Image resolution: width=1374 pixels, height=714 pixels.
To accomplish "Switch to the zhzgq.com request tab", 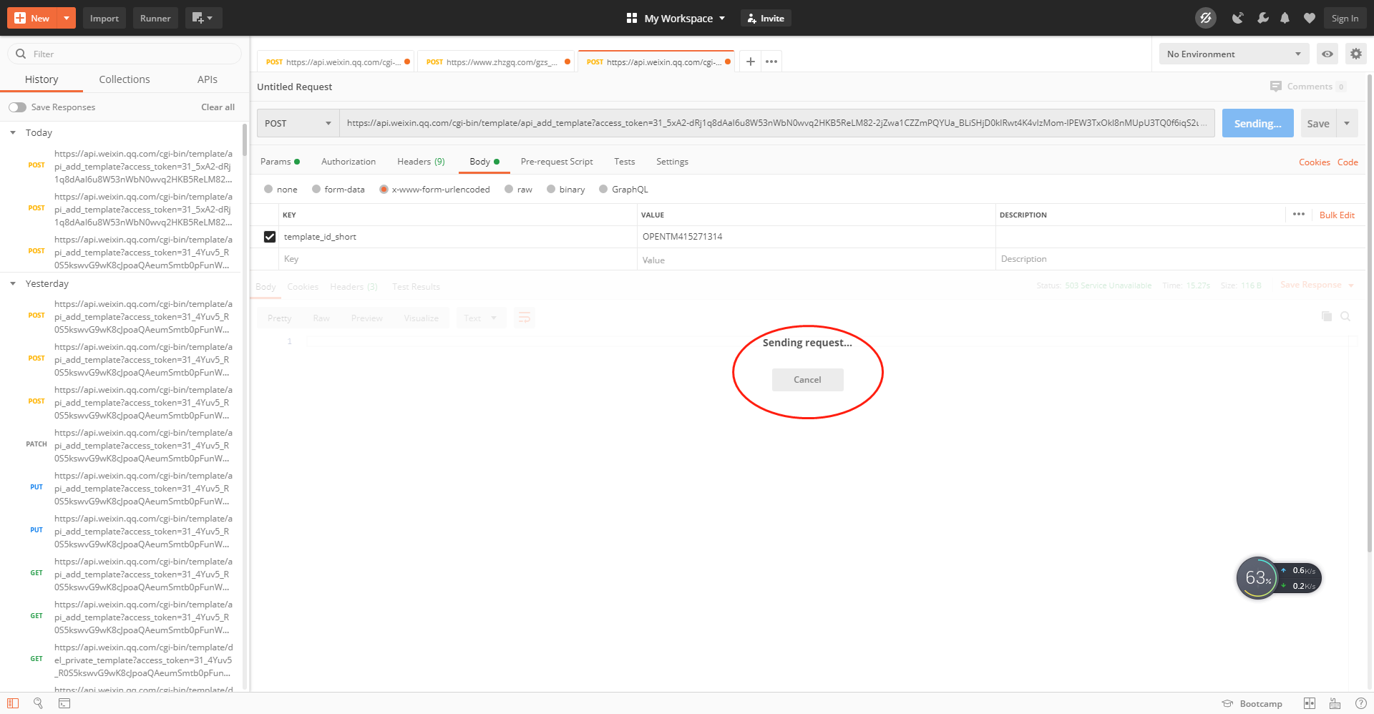I will pyautogui.click(x=495, y=62).
